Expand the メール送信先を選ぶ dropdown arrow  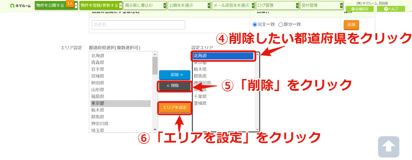[253, 5]
